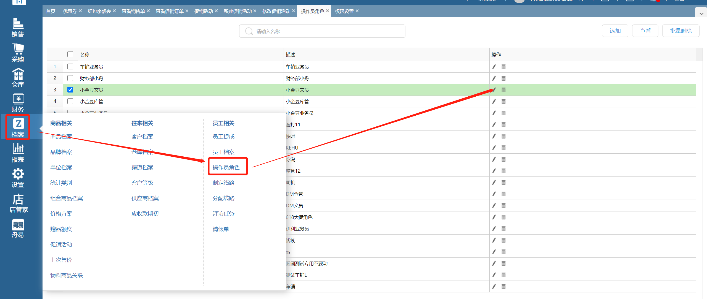Open 客户档案 in the menu
Viewport: 707px width, 299px height.
pyautogui.click(x=142, y=137)
